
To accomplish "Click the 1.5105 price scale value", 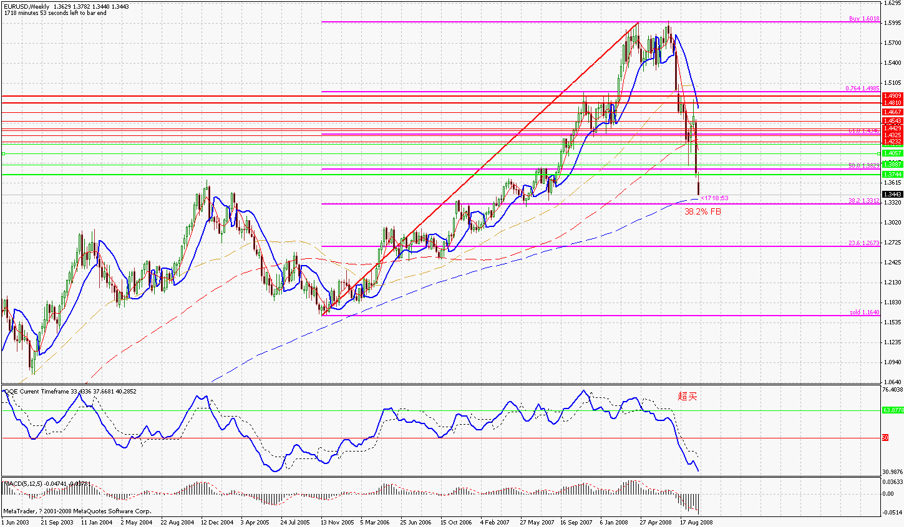I will coord(893,83).
